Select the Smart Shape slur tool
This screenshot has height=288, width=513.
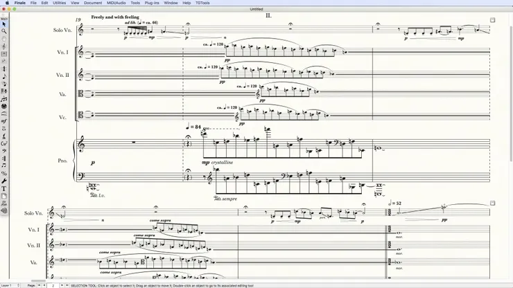tap(4, 114)
